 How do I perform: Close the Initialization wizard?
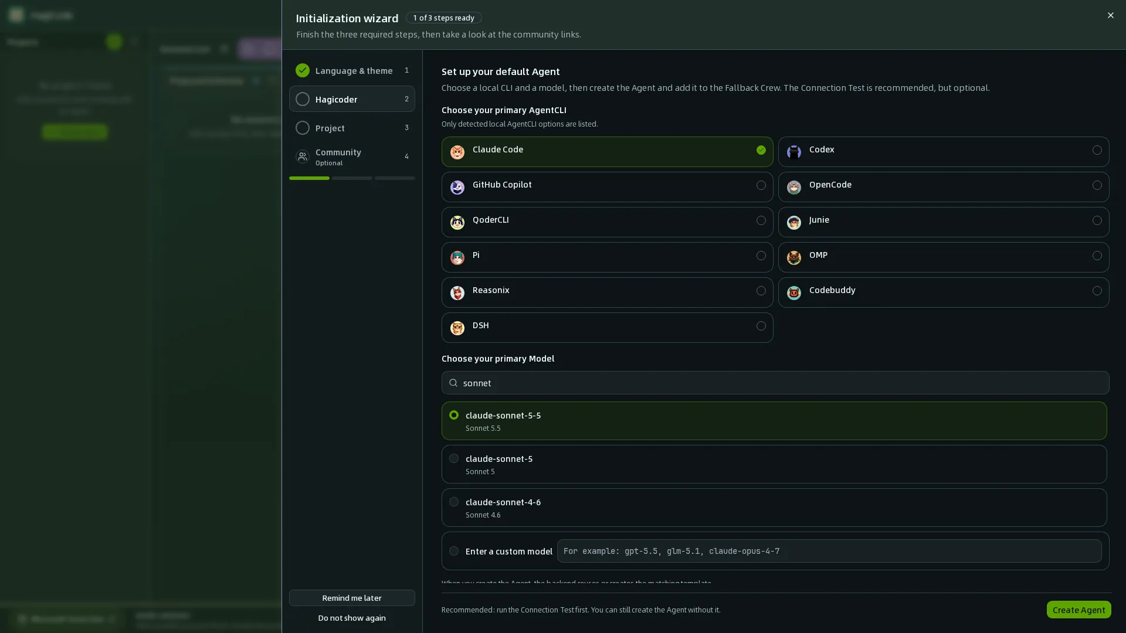click(1110, 15)
